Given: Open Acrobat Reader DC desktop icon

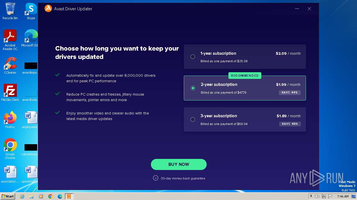Looking at the screenshot, I should coord(10,40).
